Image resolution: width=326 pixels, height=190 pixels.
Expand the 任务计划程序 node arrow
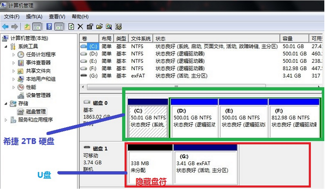14,55
